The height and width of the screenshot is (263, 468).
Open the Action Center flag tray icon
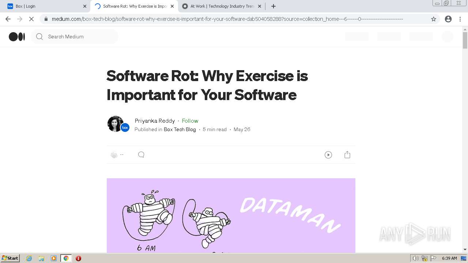(433, 258)
